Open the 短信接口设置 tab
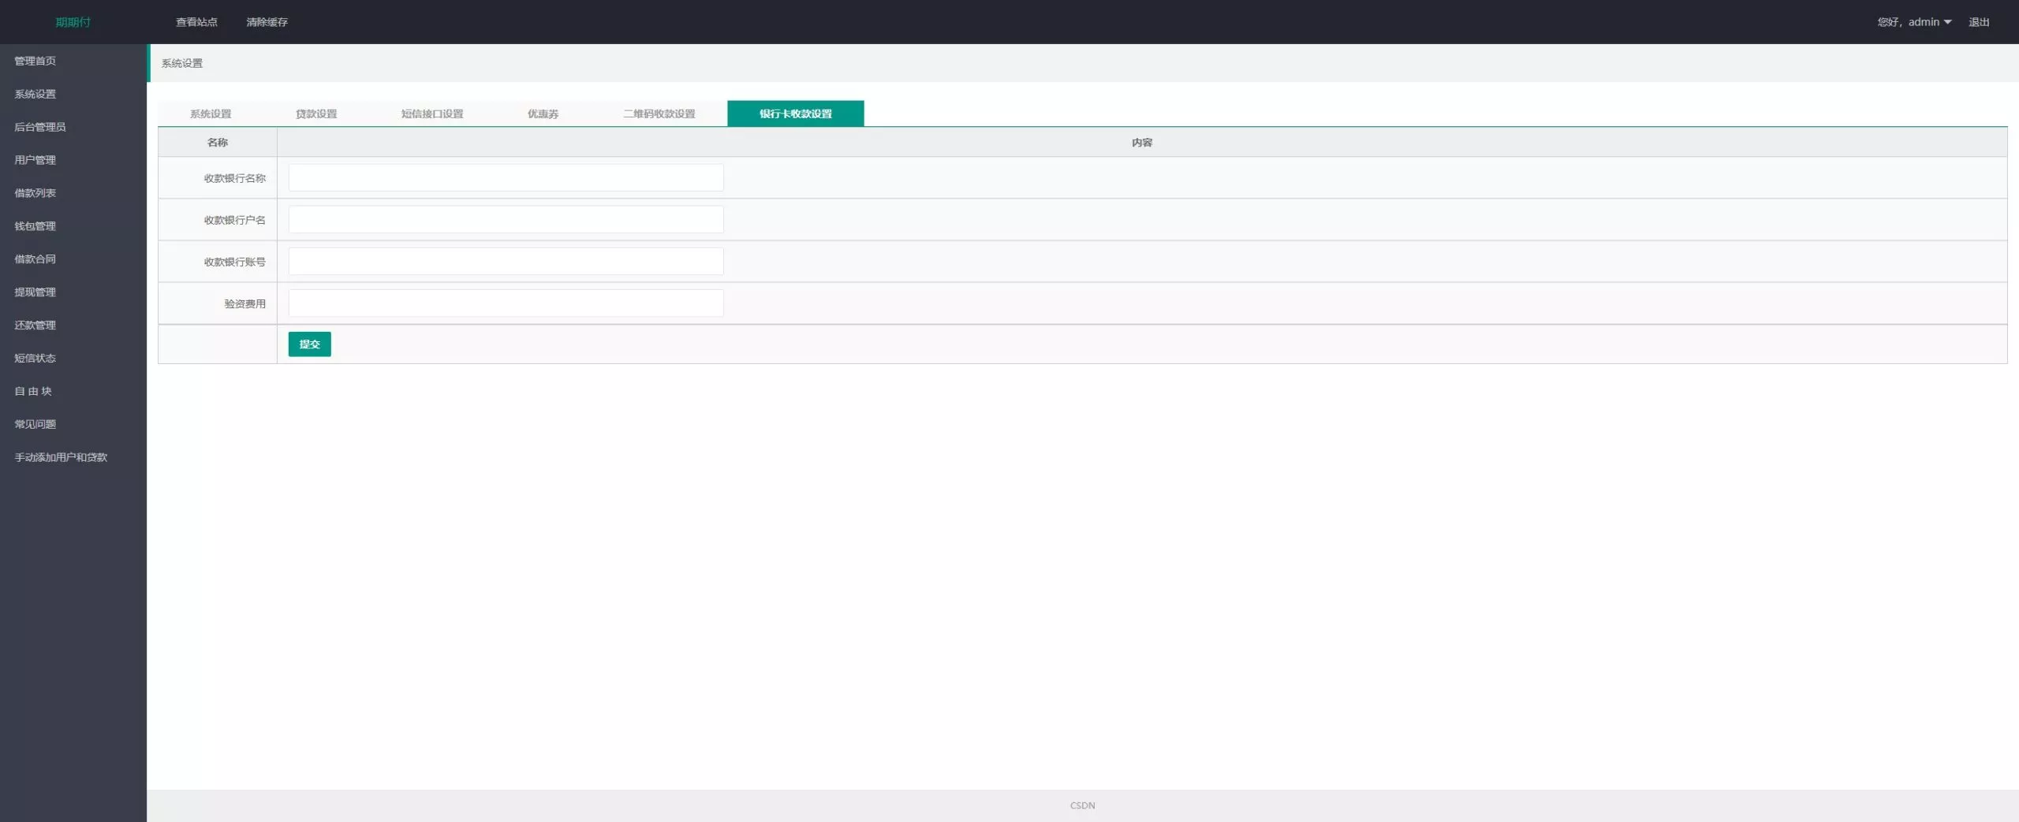Image resolution: width=2019 pixels, height=822 pixels. pyautogui.click(x=432, y=113)
